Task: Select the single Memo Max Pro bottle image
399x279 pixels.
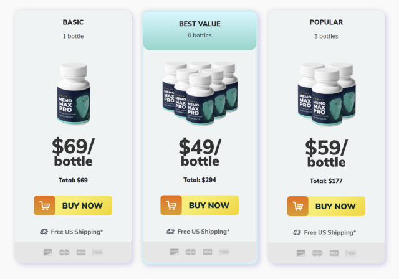Action: tap(74, 94)
